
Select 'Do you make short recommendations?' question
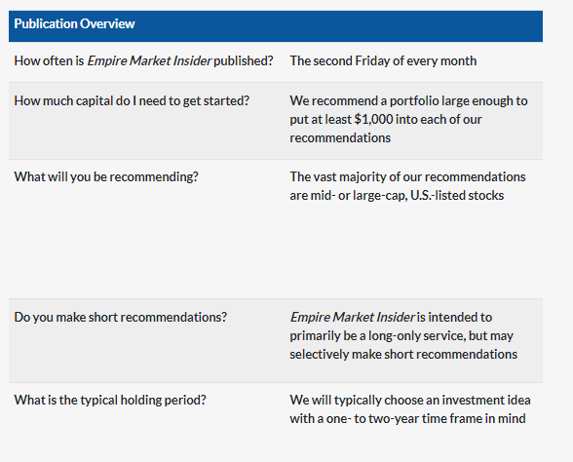(120, 318)
